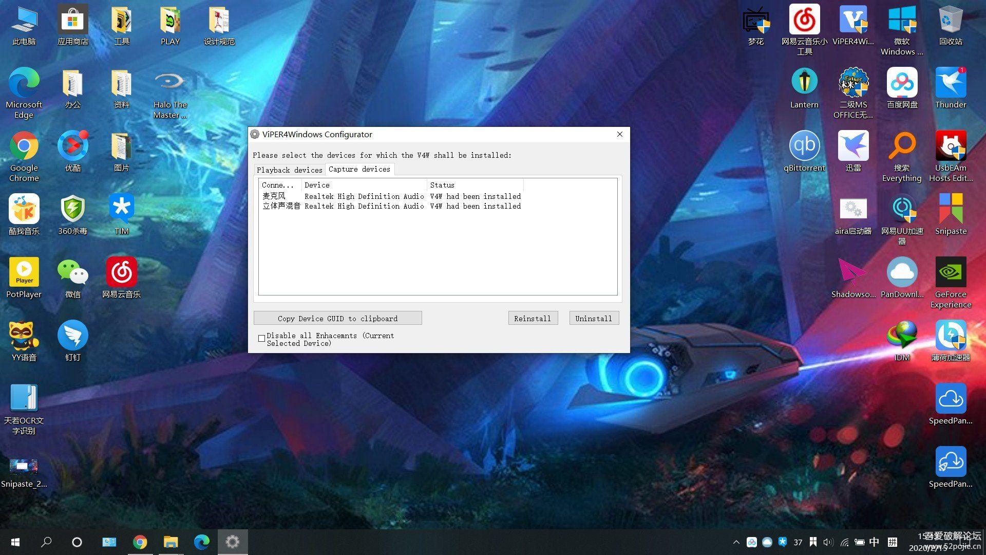Click the taskbar volume speaker icon
The width and height of the screenshot is (986, 555).
[828, 542]
